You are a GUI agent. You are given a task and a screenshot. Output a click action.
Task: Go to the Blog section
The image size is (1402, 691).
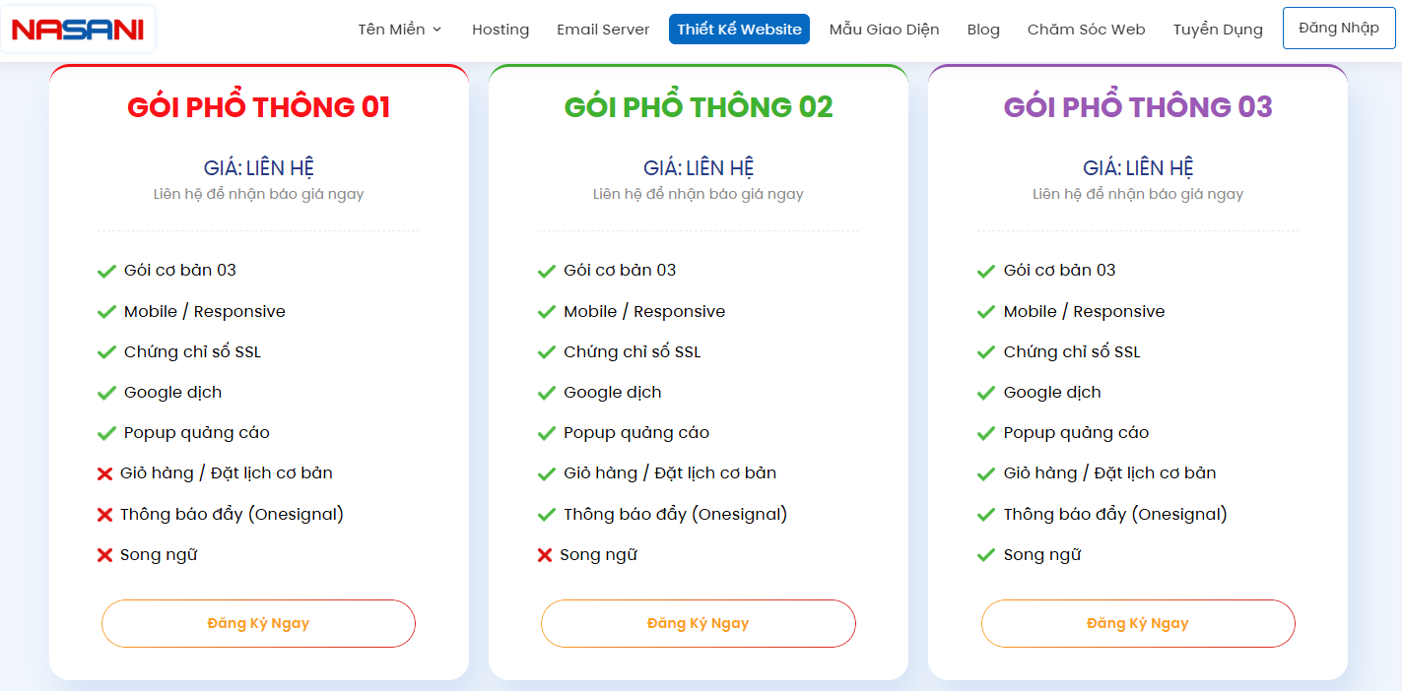(983, 30)
